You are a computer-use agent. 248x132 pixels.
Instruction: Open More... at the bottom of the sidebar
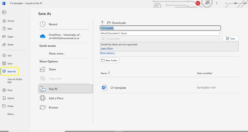11,114
